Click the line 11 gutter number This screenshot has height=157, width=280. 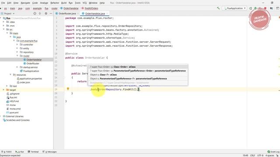coord(56,58)
